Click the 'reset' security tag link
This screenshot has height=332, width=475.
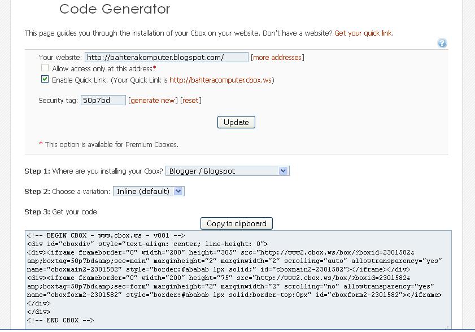click(190, 101)
